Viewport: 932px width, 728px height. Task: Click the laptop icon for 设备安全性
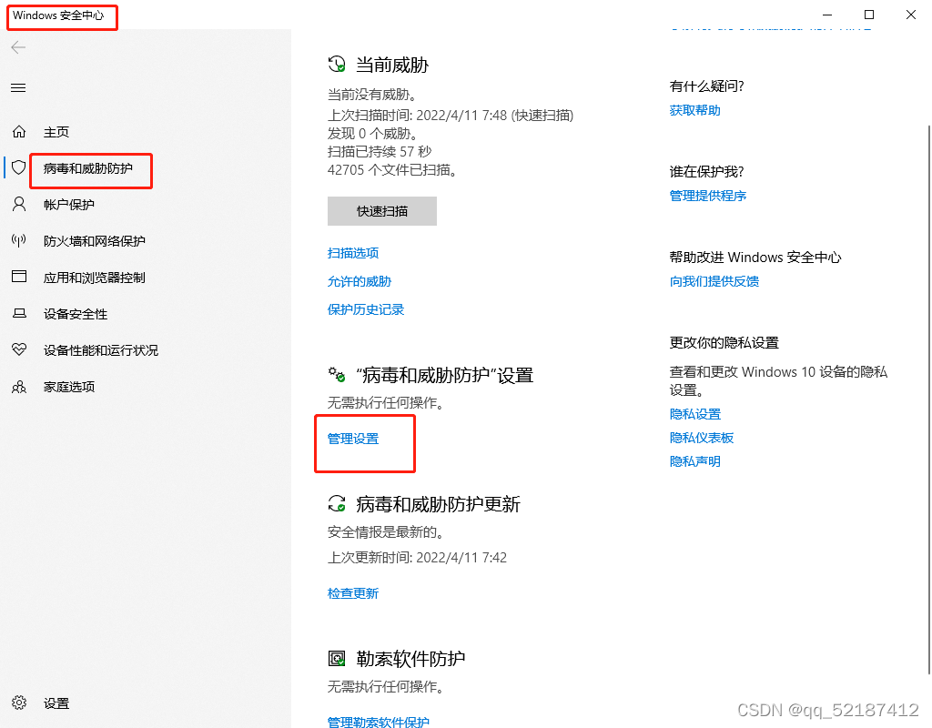click(19, 313)
